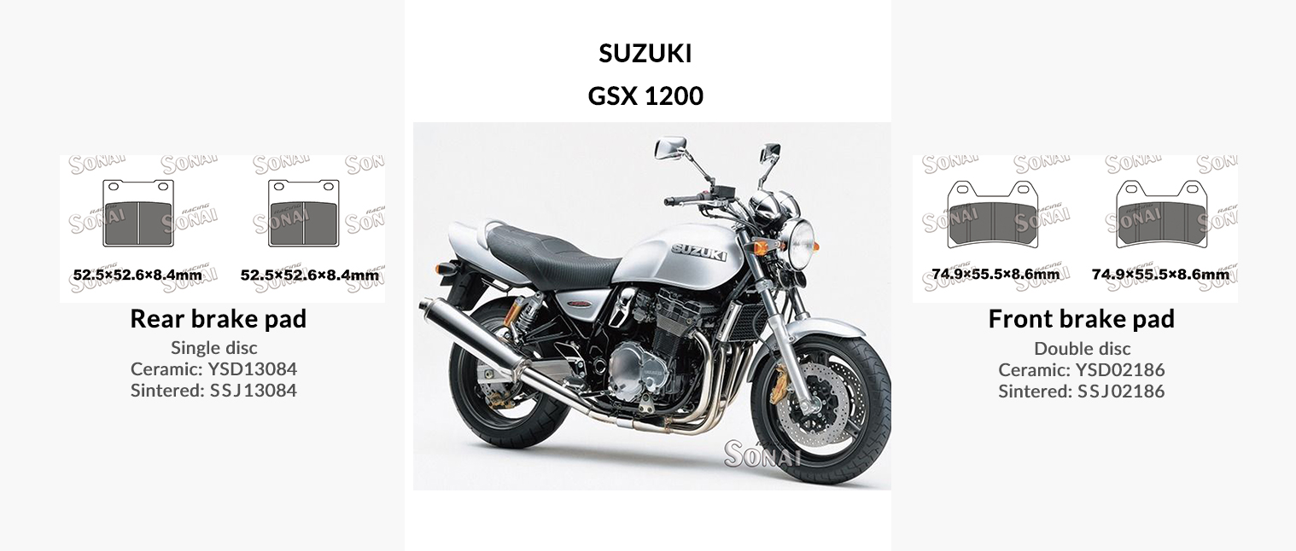Image resolution: width=1296 pixels, height=551 pixels.
Task: Select Ceramic: YSD02186 part number
Action: (x=1082, y=369)
